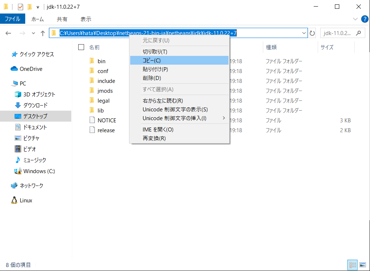Click the address bar folder icon

pos(54,33)
